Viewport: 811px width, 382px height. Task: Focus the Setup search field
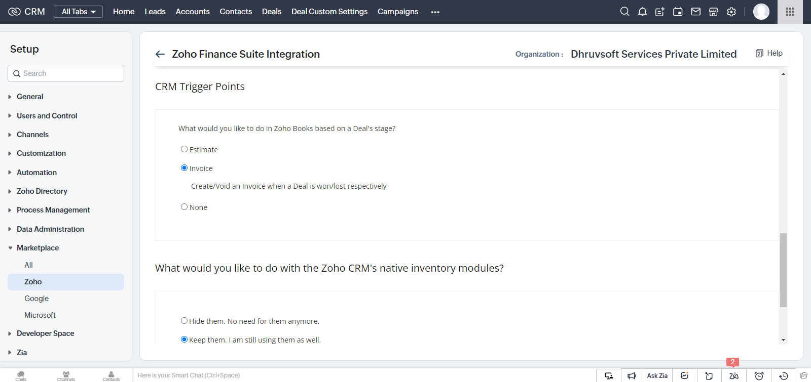pyautogui.click(x=66, y=73)
